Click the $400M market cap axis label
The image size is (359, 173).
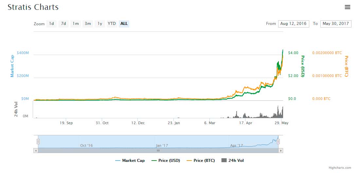click(x=23, y=53)
